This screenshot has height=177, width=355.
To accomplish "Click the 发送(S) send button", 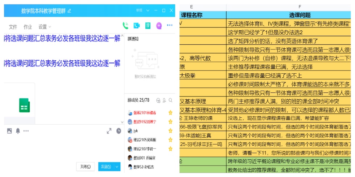I will pyautogui.click(x=106, y=167).
